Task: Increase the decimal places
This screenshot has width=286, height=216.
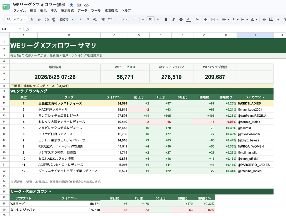Action: pyautogui.click(x=103, y=19)
